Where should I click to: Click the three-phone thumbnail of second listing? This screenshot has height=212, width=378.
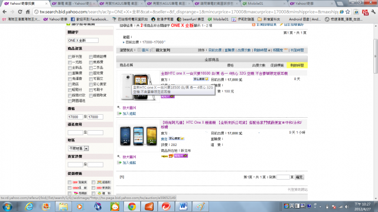pos(138,136)
